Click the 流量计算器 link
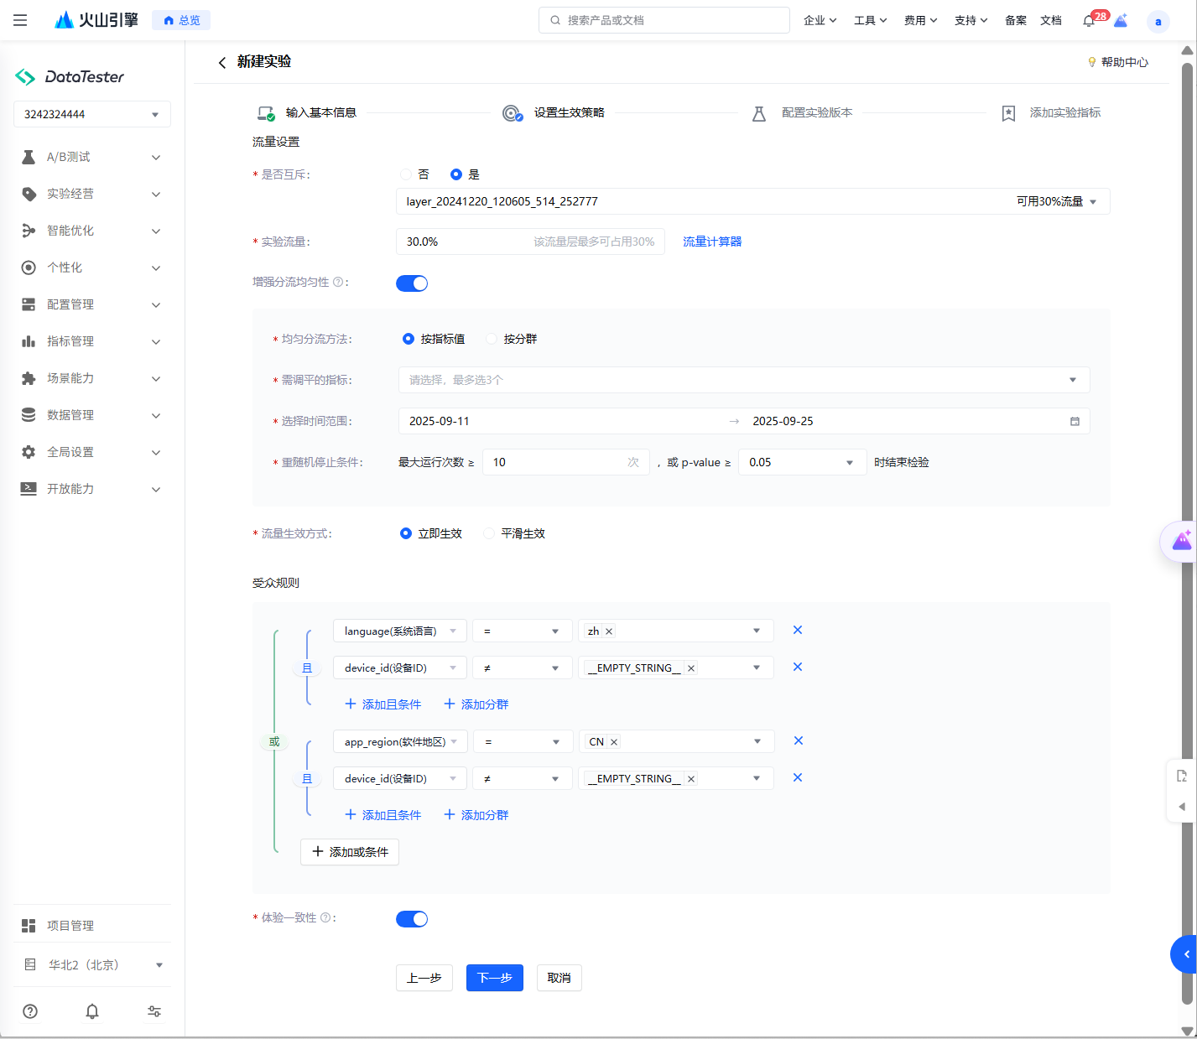 tap(712, 242)
